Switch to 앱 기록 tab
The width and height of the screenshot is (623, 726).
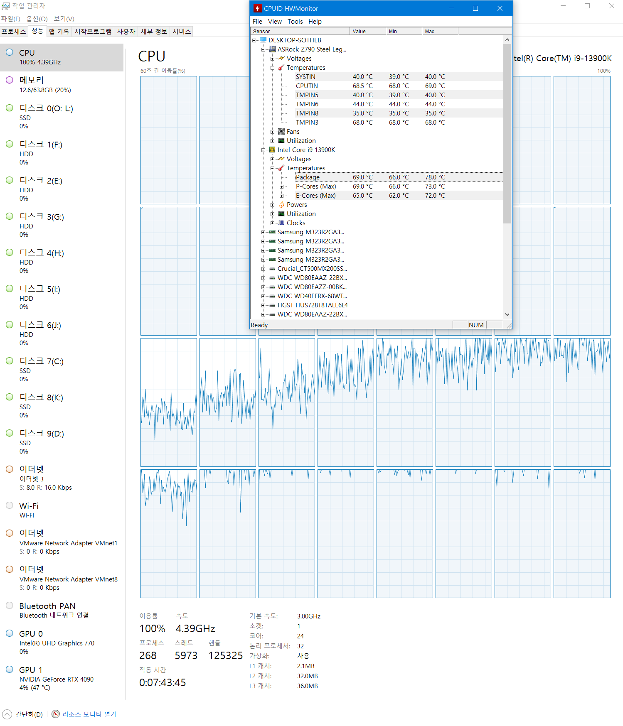click(59, 31)
